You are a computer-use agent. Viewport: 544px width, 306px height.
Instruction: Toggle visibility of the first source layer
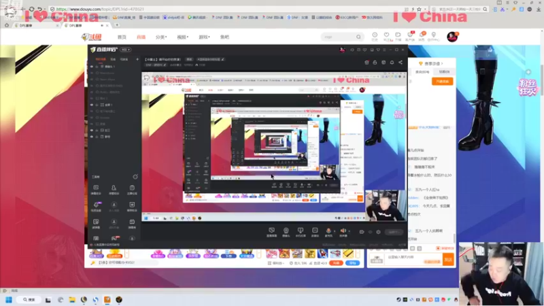point(92,66)
